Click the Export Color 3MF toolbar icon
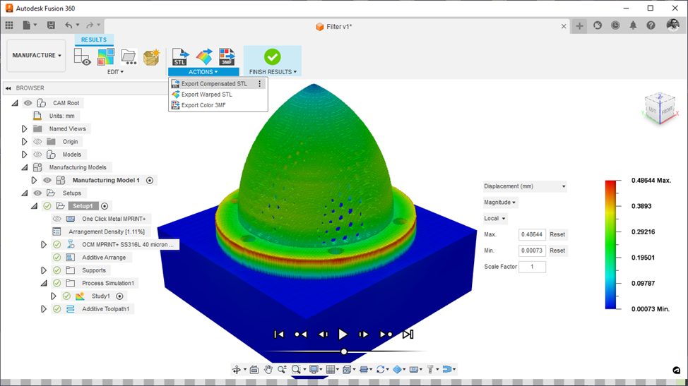The image size is (688, 386). [x=226, y=56]
